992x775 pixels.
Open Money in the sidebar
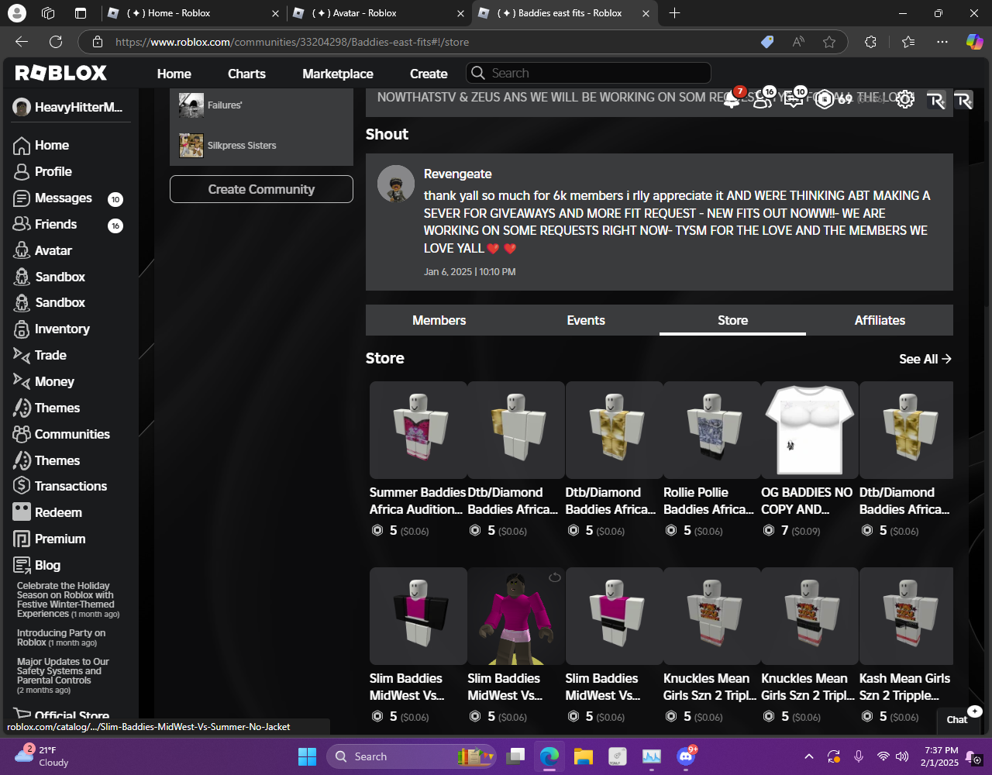pyautogui.click(x=44, y=382)
